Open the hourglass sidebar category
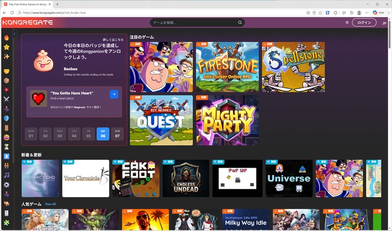This screenshot has height=231, width=392. 6,147
